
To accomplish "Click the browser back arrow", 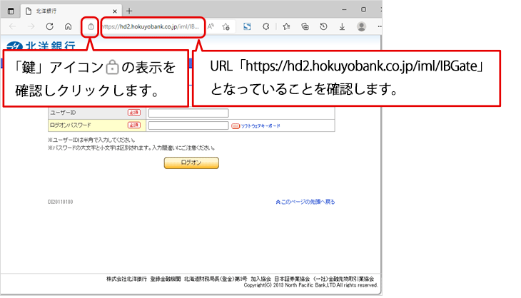I will (12, 26).
